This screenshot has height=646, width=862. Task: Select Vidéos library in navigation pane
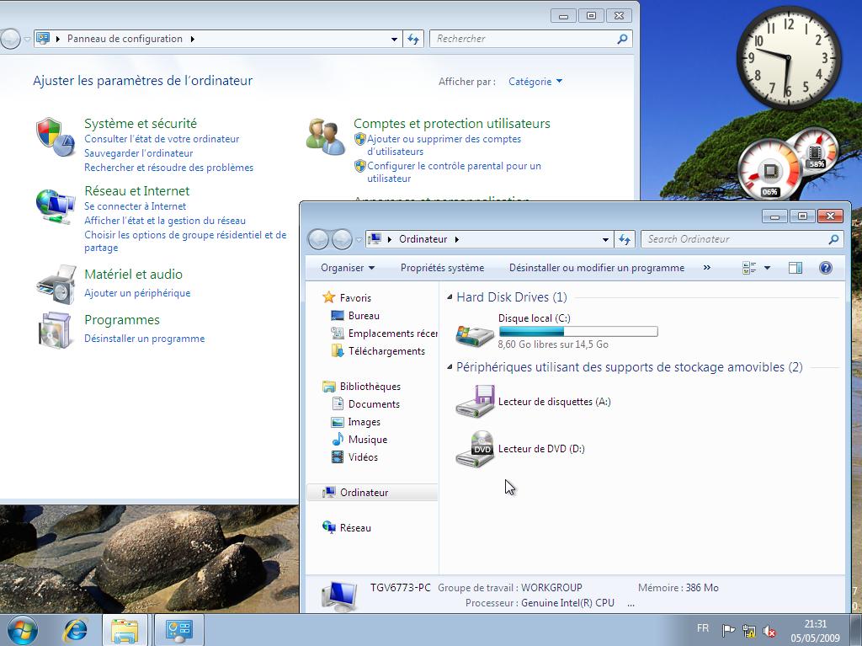[363, 456]
